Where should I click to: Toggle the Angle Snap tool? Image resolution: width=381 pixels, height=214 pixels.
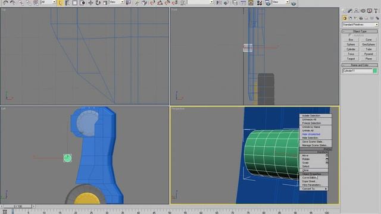[x=160, y=2]
